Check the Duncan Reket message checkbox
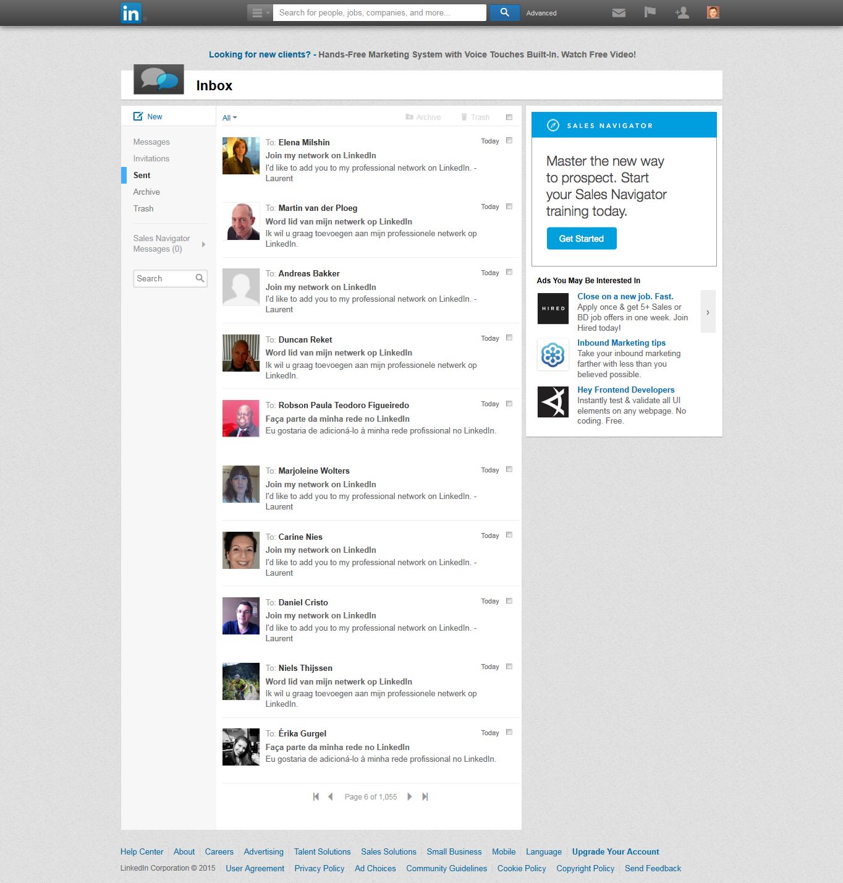 click(x=509, y=338)
